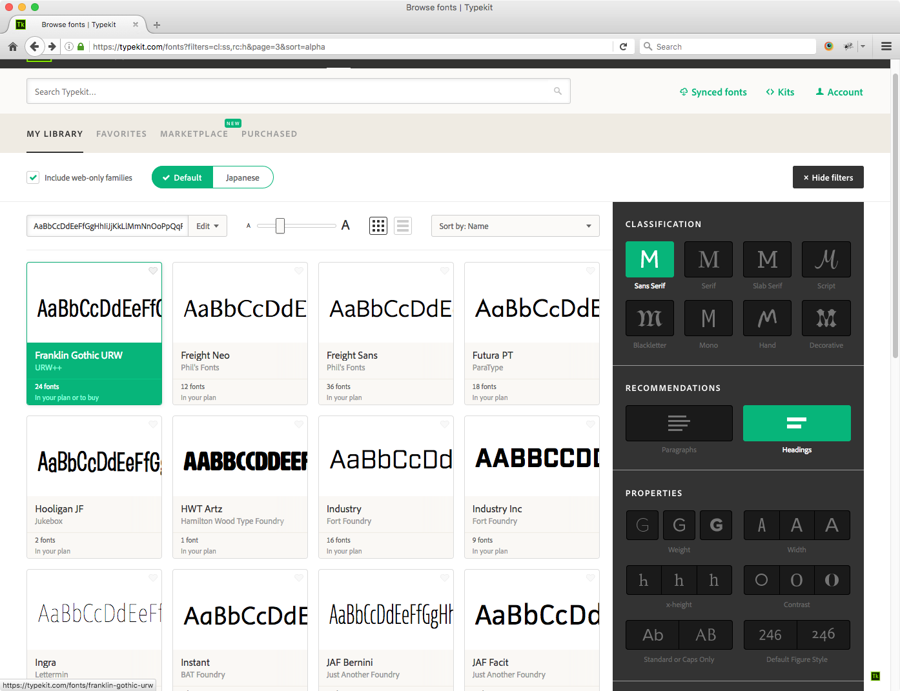Open the Marketplace tab
900x691 pixels.
point(194,134)
